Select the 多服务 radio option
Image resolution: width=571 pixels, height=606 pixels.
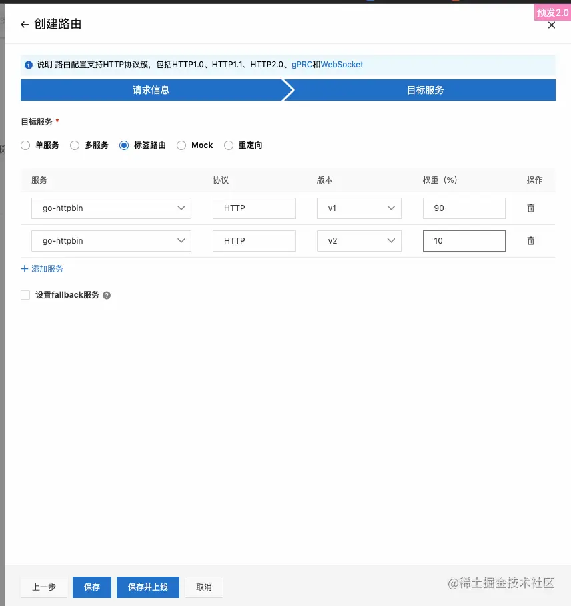[75, 145]
